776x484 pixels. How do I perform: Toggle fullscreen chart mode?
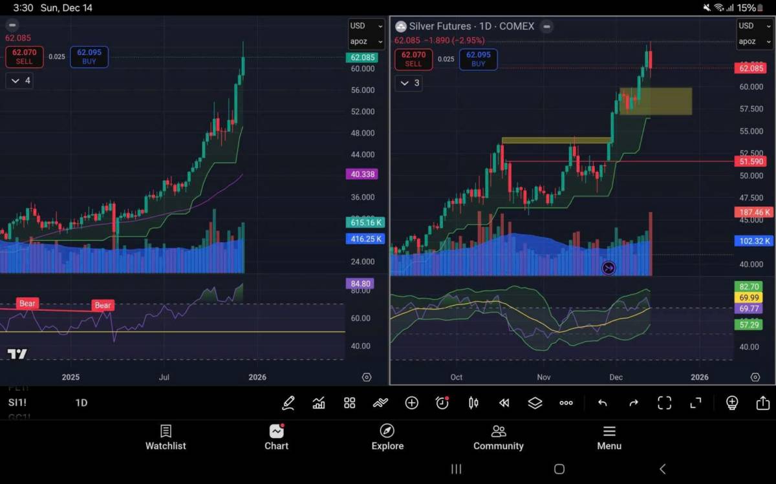point(696,403)
